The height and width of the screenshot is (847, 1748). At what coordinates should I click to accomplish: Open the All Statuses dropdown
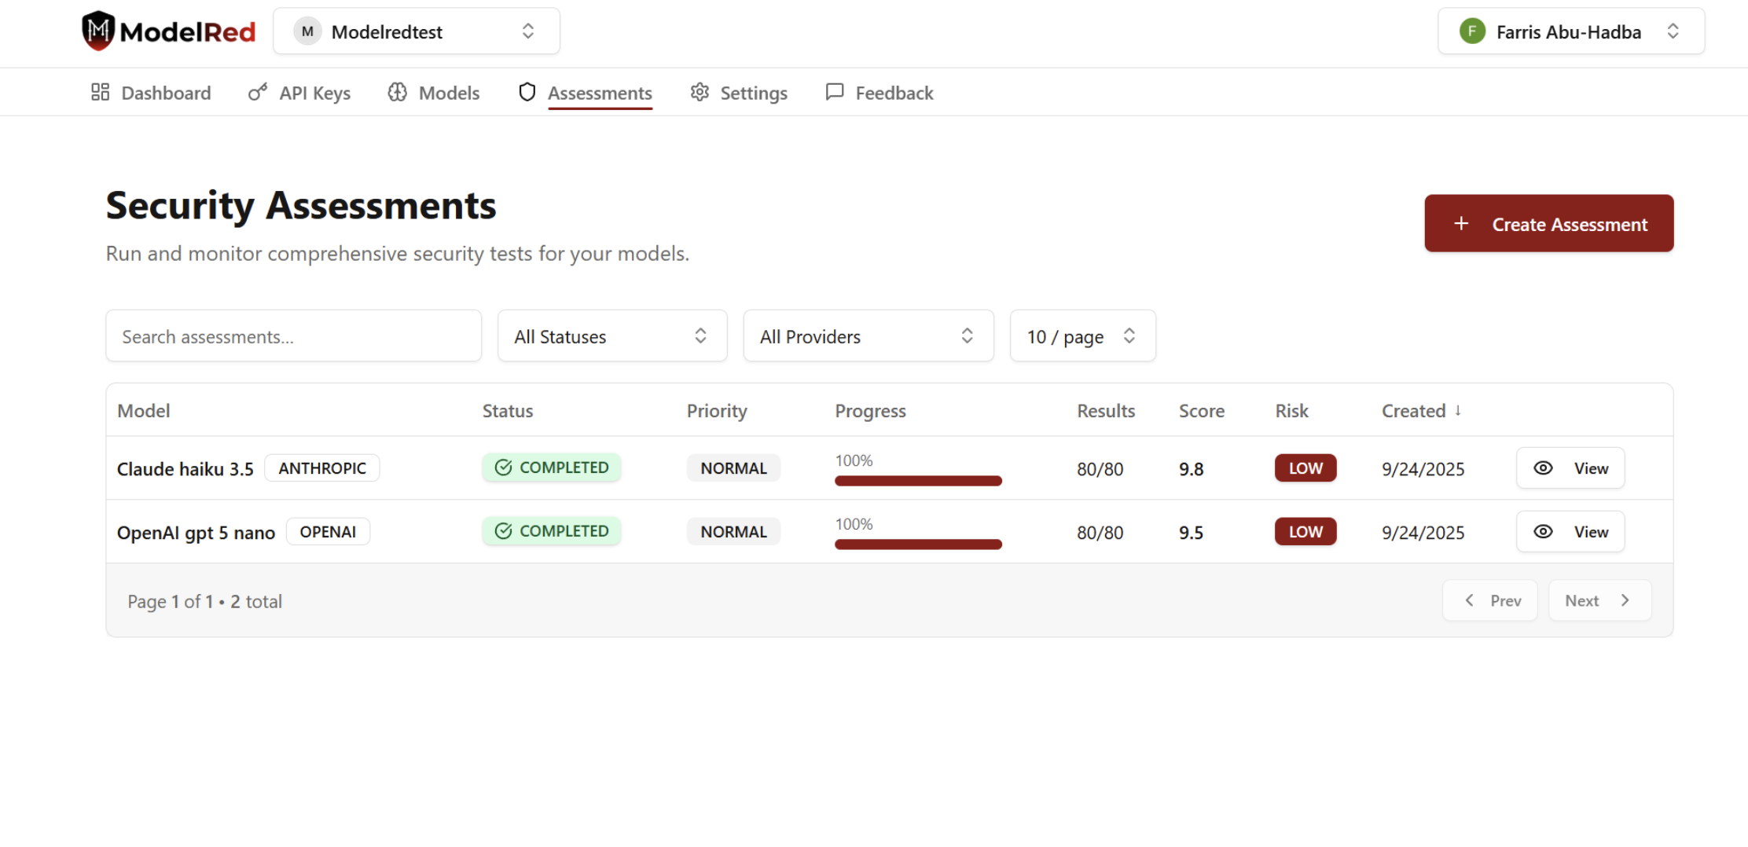pos(612,336)
